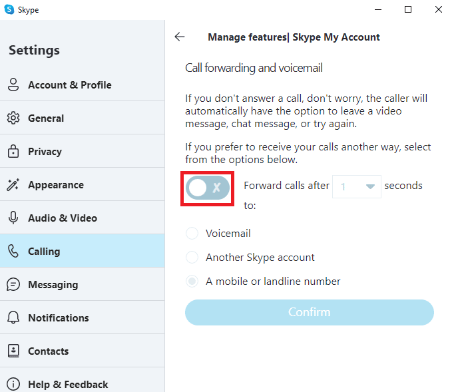Open Audio & Video settings

[83, 218]
